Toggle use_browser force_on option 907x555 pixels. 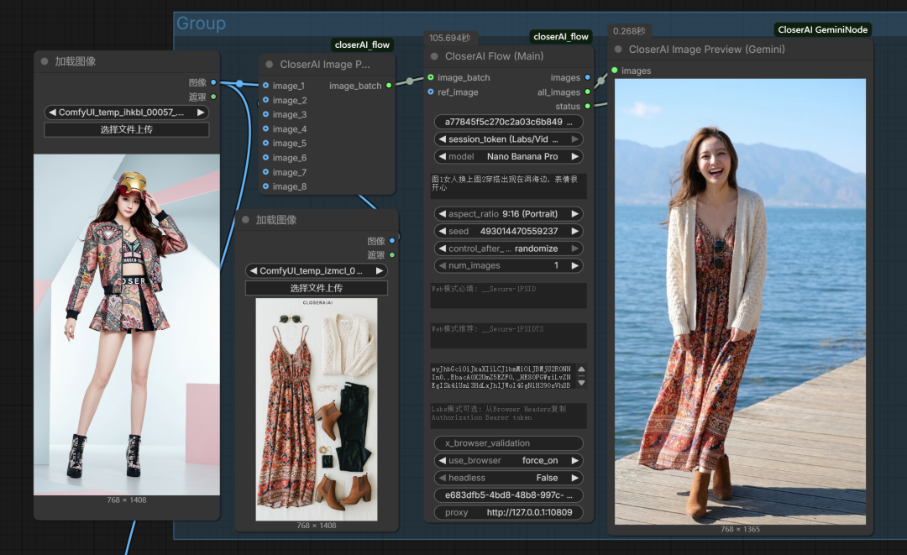pos(508,460)
